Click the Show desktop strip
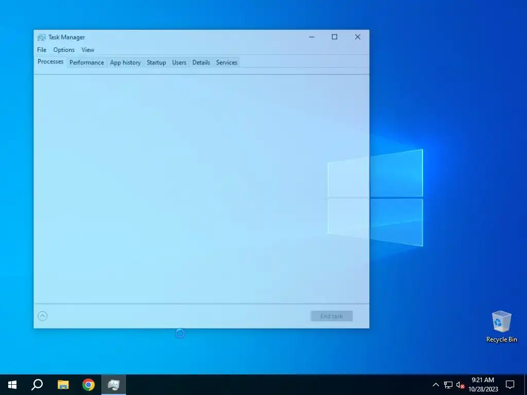This screenshot has height=395, width=527. click(525, 385)
